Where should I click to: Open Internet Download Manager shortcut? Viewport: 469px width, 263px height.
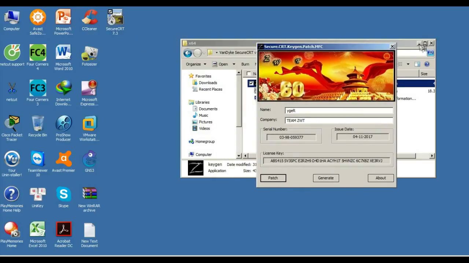(x=63, y=94)
